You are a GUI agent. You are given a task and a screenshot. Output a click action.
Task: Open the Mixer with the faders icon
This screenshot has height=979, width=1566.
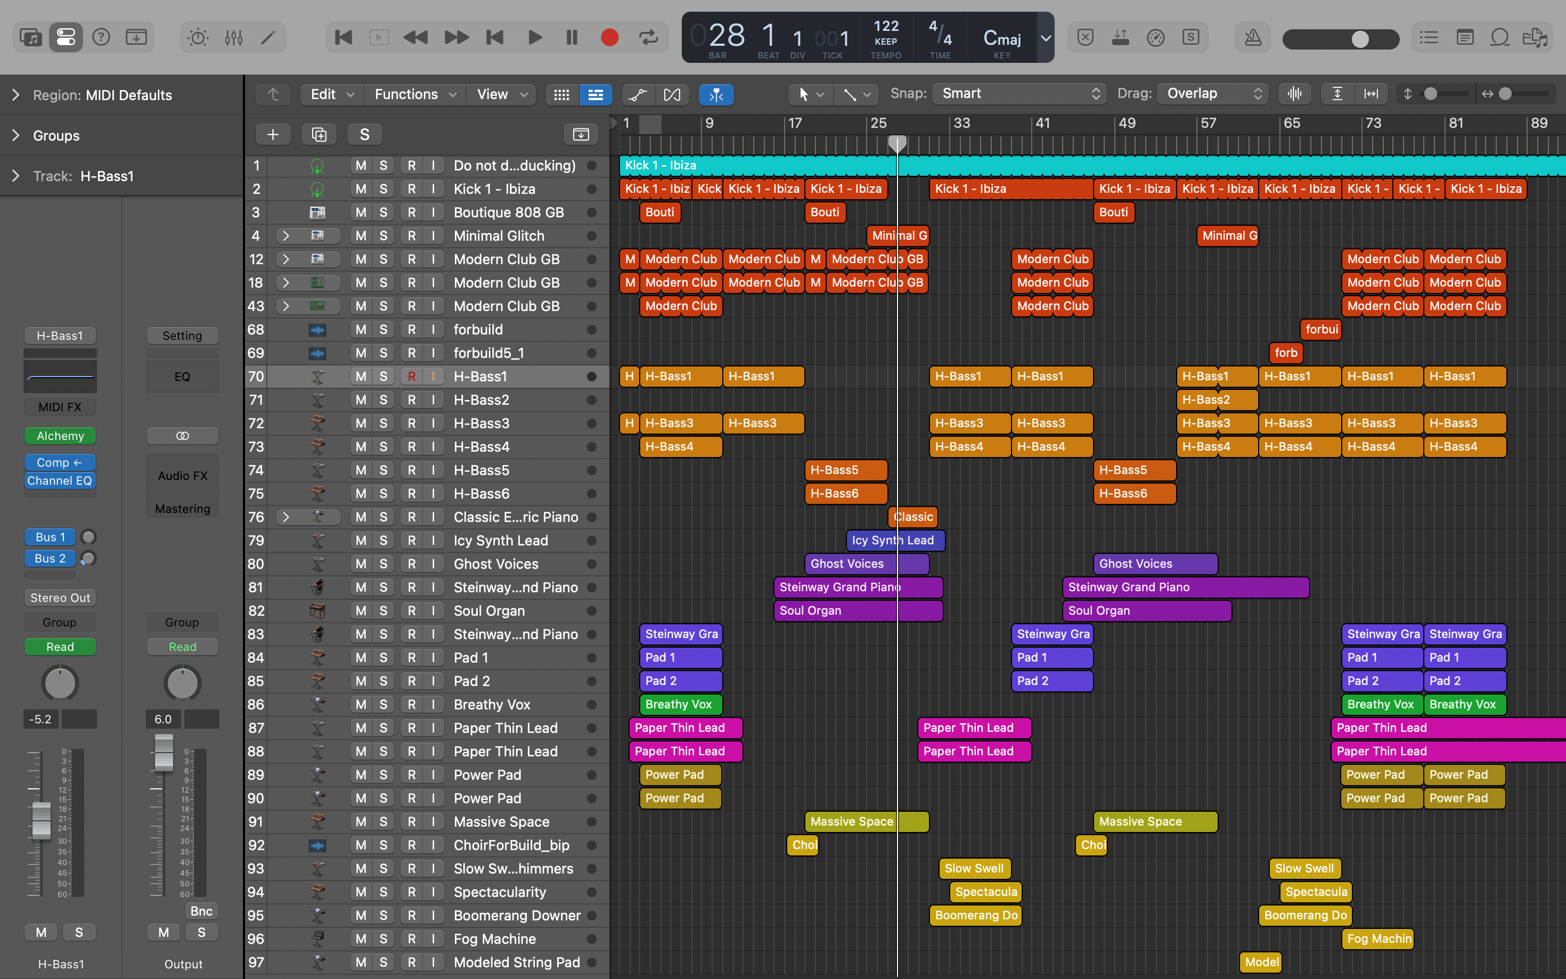234,38
